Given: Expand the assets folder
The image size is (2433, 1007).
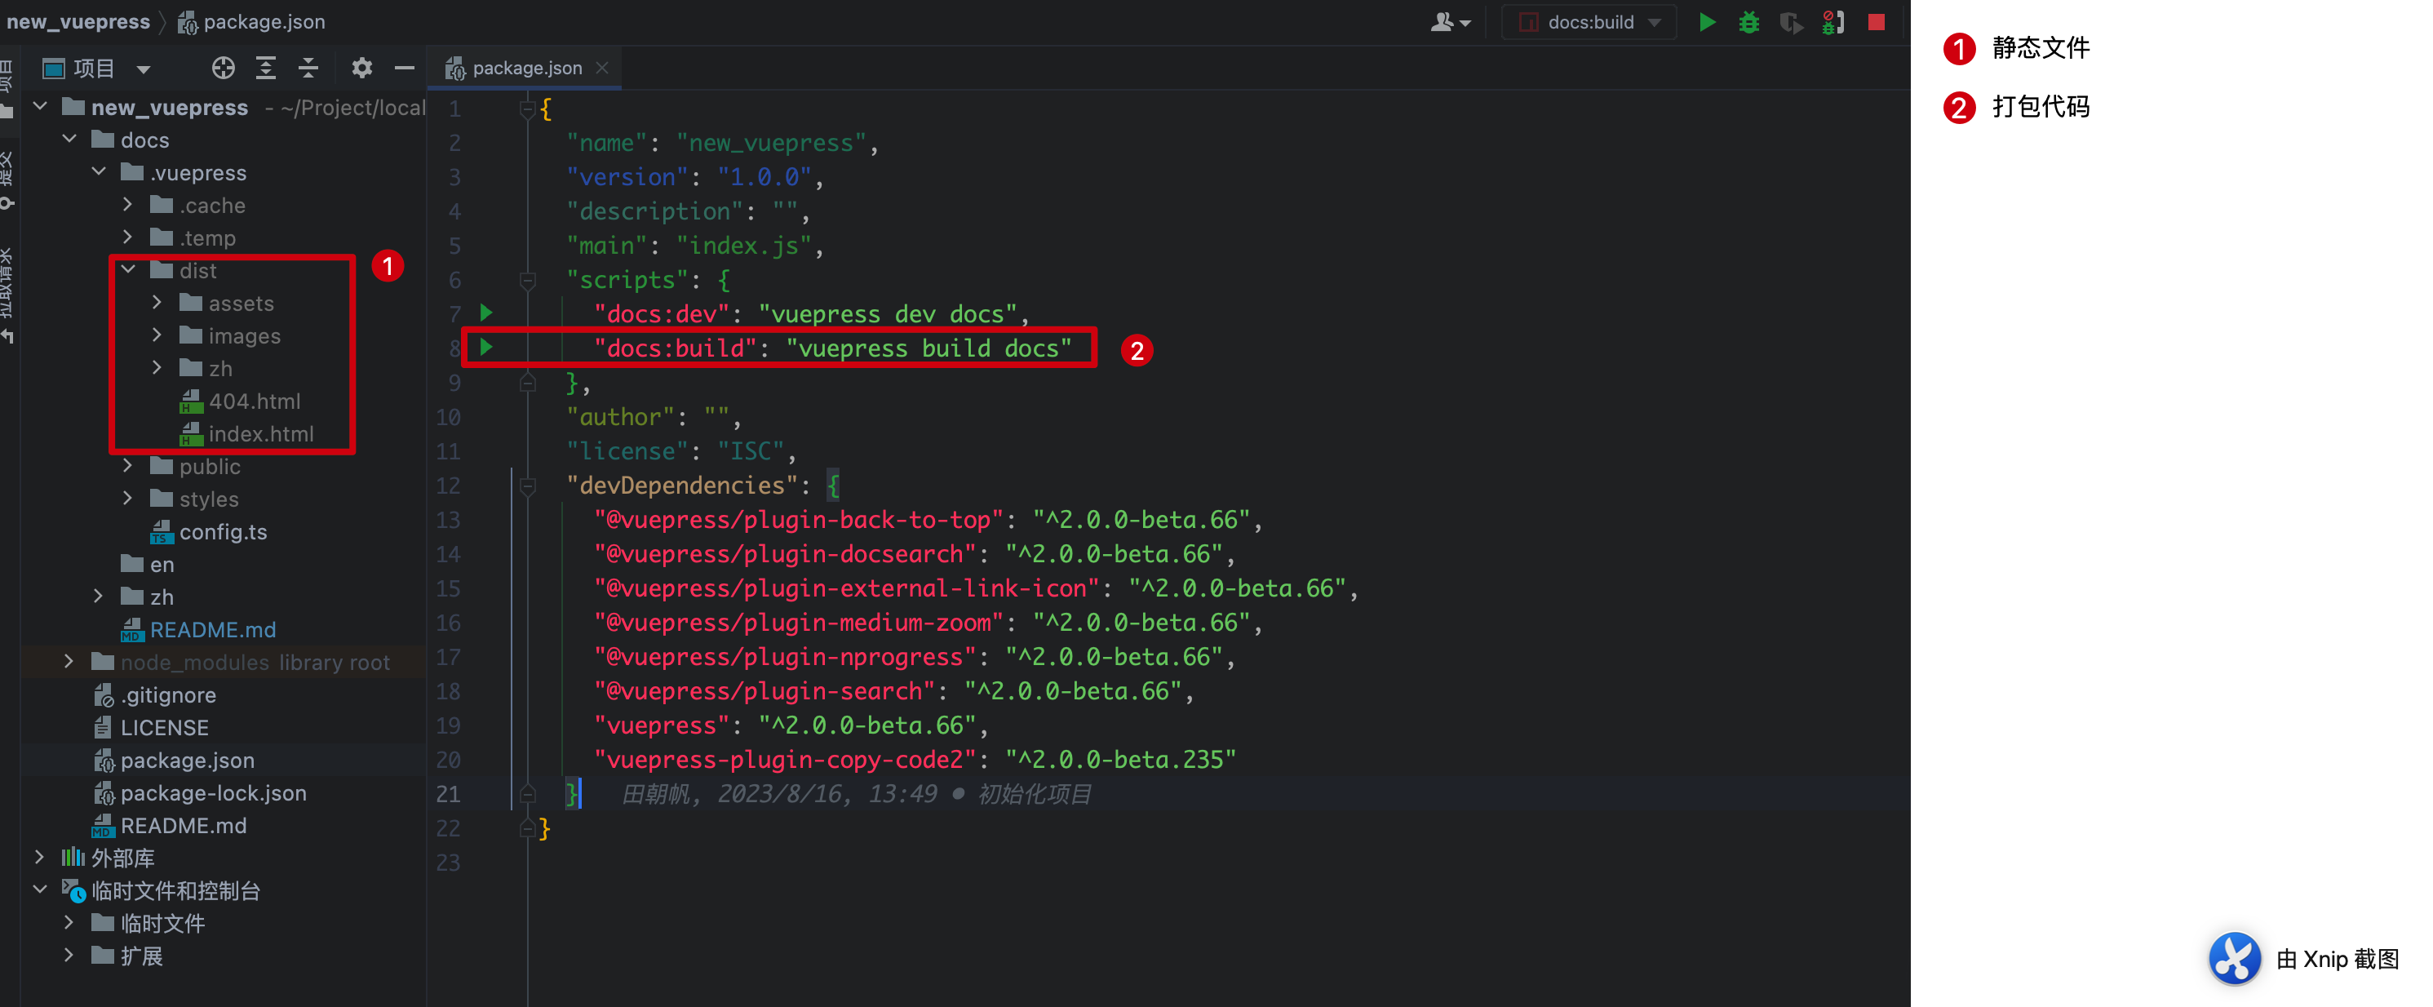Looking at the screenshot, I should (x=157, y=302).
